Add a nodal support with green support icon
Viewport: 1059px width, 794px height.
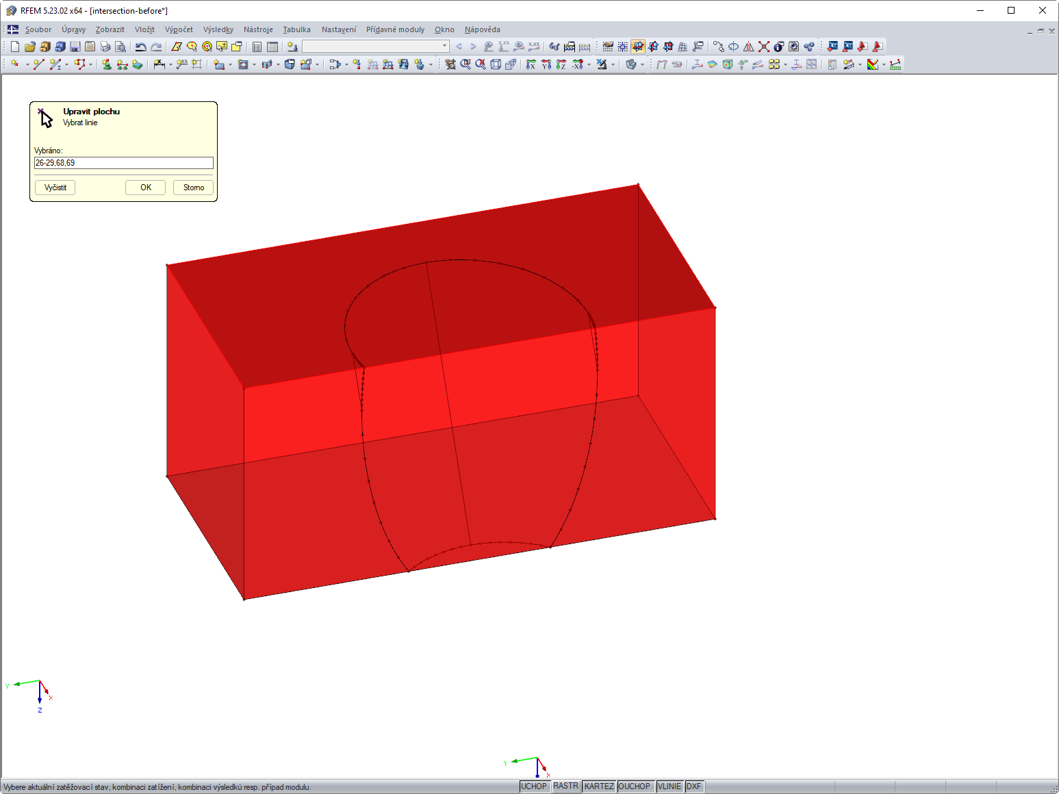pos(106,64)
